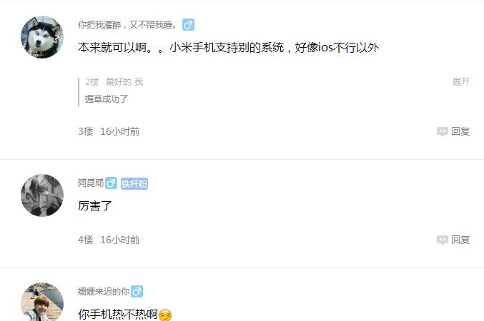The width and height of the screenshot is (484, 321).
Task: Click male gender icon beside 姗姗来迟的你
Action: [x=137, y=292]
